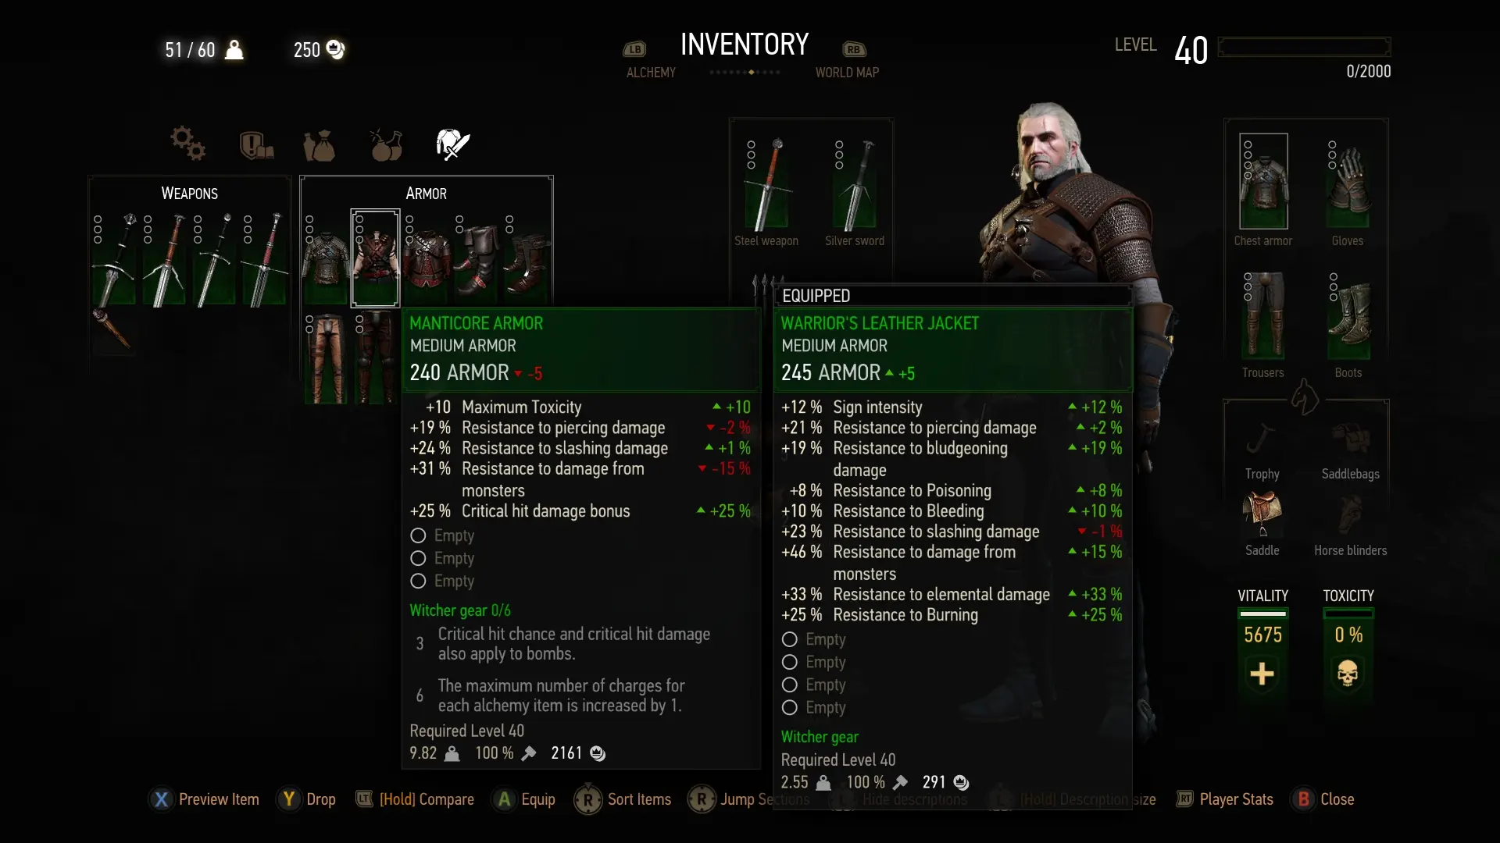This screenshot has width=1500, height=843.
Task: Select the highlighted Manticore Armor thumbnail
Action: pos(375,258)
